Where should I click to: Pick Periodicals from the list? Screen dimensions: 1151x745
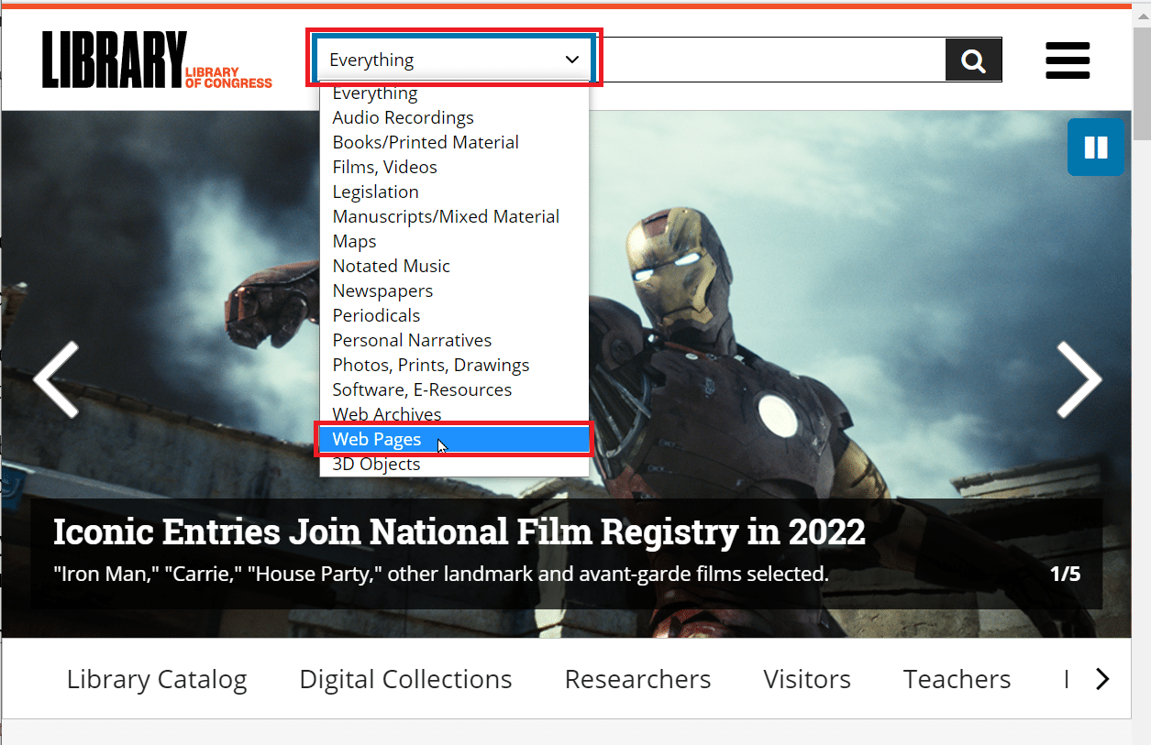pyautogui.click(x=454, y=315)
